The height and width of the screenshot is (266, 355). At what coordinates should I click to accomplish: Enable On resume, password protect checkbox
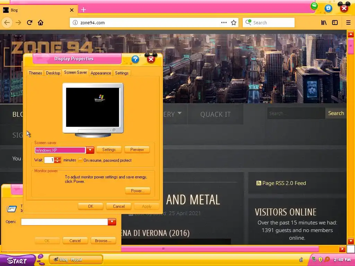[80, 160]
